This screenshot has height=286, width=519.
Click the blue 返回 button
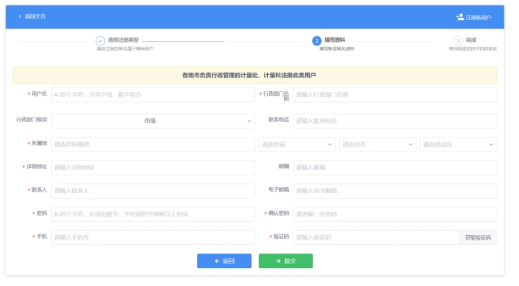tap(224, 261)
